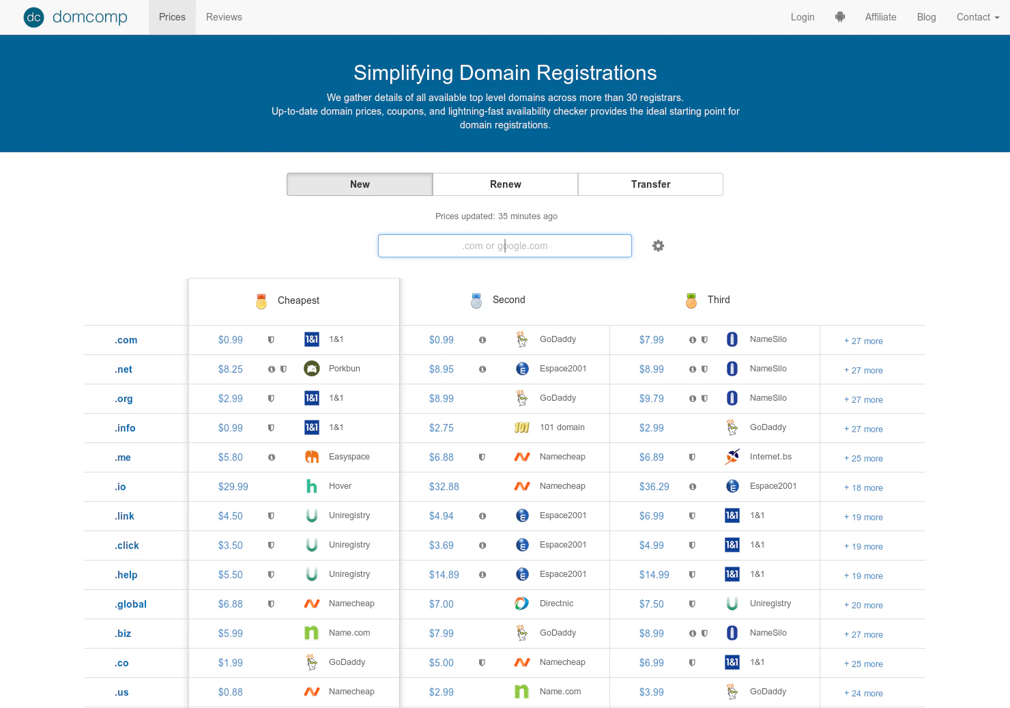Expand + 25 more for .co
This screenshot has width=1010, height=708.
[x=863, y=664]
